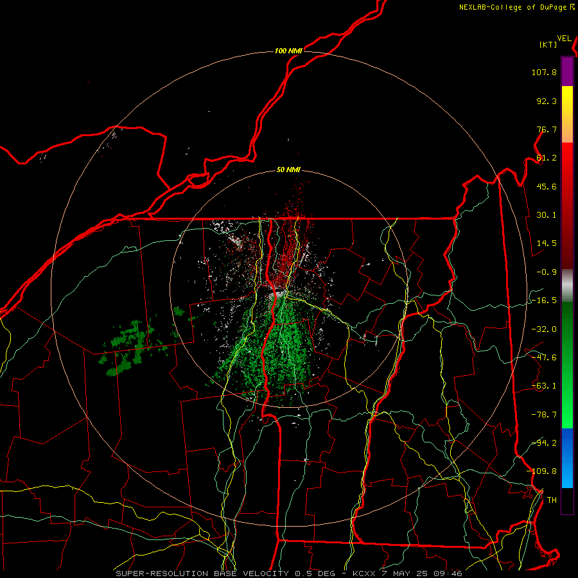The width and height of the screenshot is (578, 578).
Task: Click the -94.2 velocity scale value
Action: (544, 443)
